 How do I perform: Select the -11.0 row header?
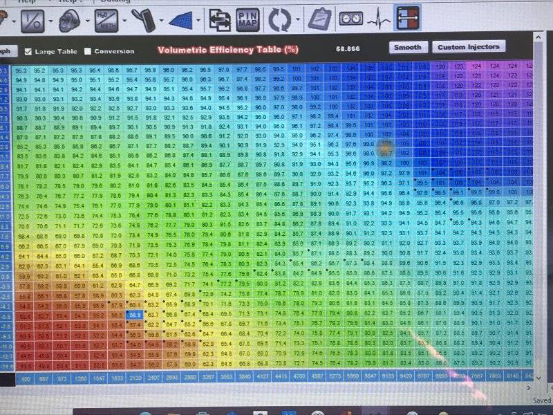[7, 347]
